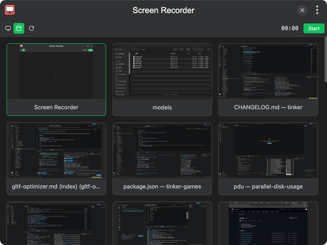Select the package.json — tinker-games window
The width and height of the screenshot is (327, 245).
162,159
